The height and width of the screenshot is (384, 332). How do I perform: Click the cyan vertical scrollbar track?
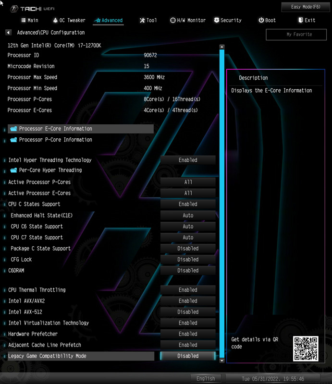click(x=222, y=204)
